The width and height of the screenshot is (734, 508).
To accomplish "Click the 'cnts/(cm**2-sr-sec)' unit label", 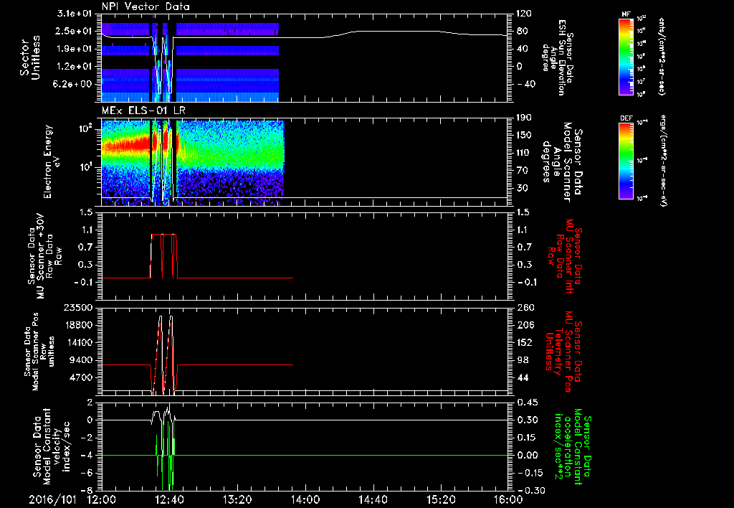I will [662, 57].
